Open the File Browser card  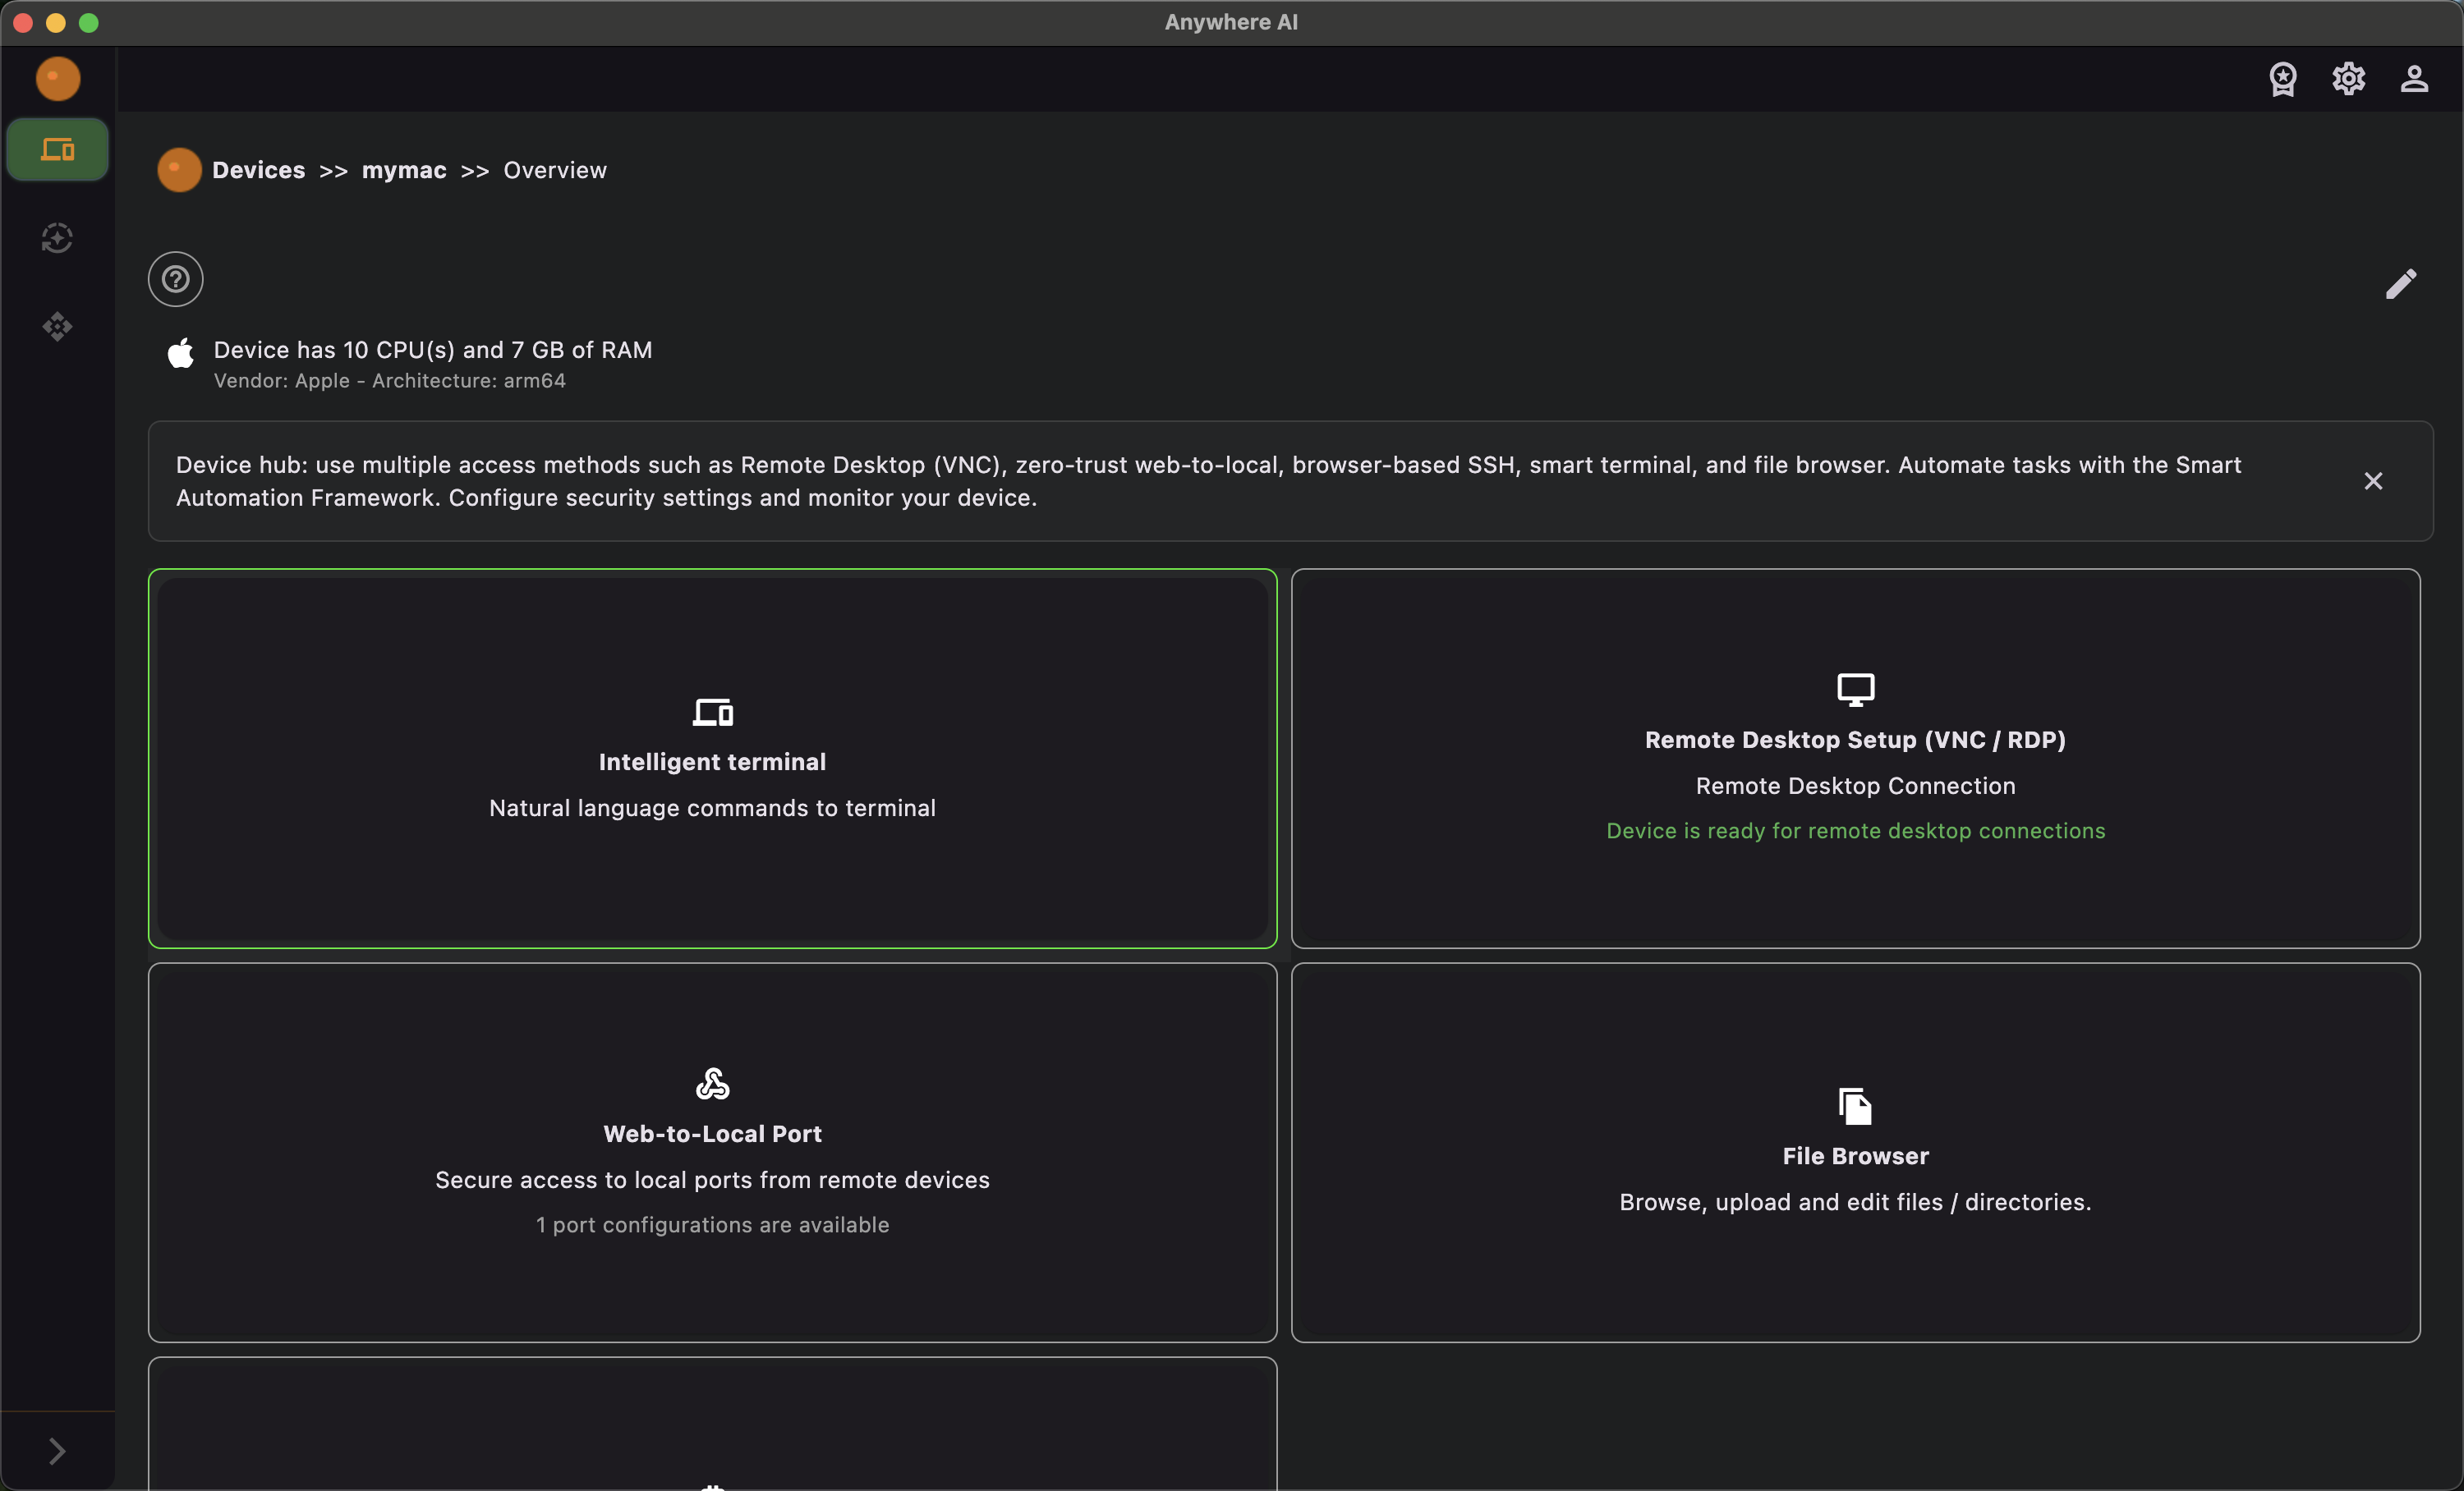pyautogui.click(x=1856, y=1152)
